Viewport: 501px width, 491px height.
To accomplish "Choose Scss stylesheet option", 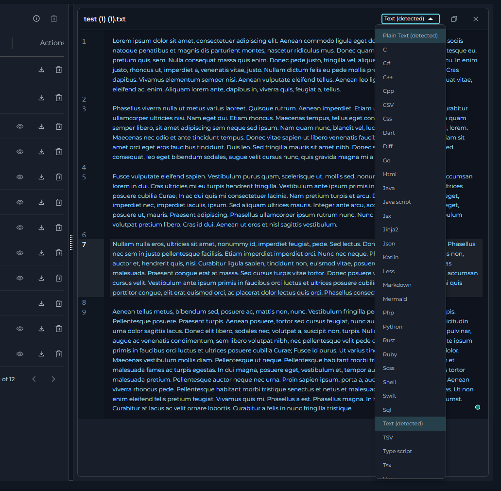I will click(410, 368).
